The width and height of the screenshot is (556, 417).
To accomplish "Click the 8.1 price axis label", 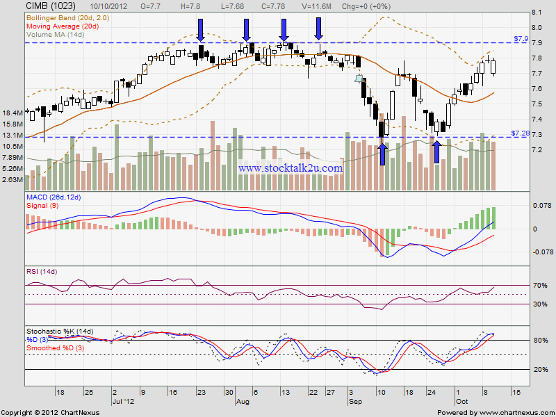I will [x=537, y=13].
